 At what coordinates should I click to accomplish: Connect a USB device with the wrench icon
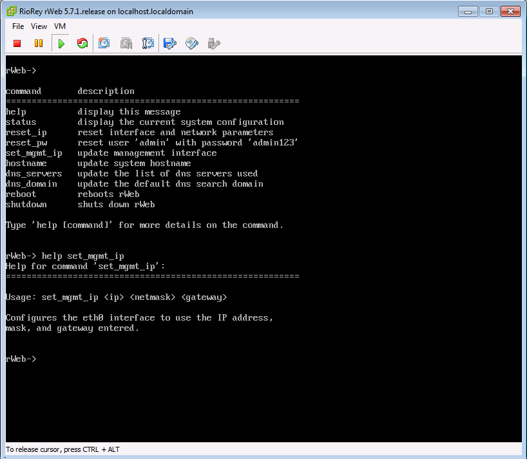coord(214,43)
